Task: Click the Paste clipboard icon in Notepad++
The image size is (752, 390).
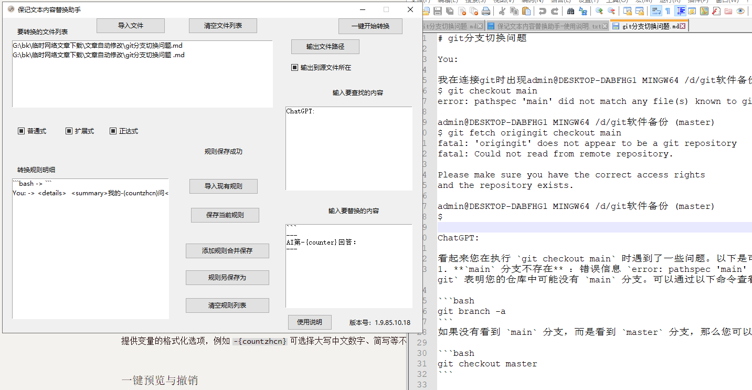Action: click(x=526, y=11)
